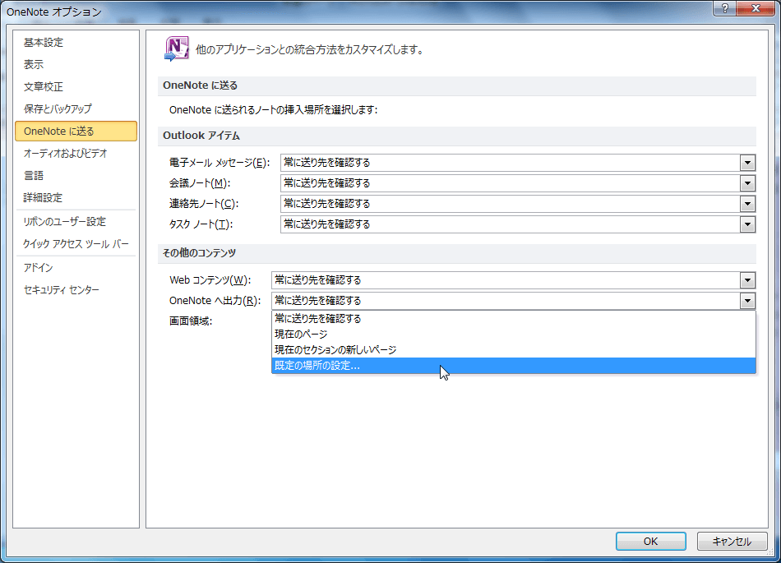781x563 pixels.
Task: Open the 基本設定 options category
Action: (x=76, y=43)
